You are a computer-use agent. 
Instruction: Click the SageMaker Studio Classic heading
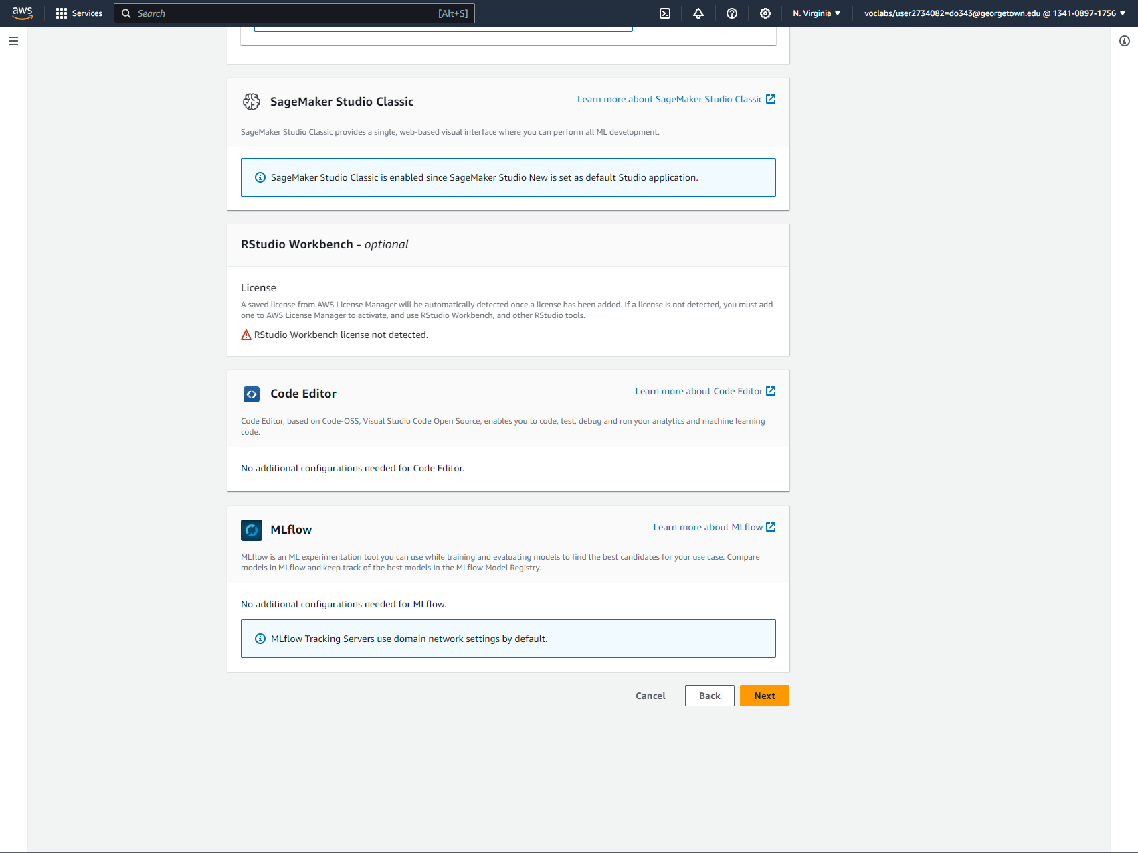tap(342, 102)
